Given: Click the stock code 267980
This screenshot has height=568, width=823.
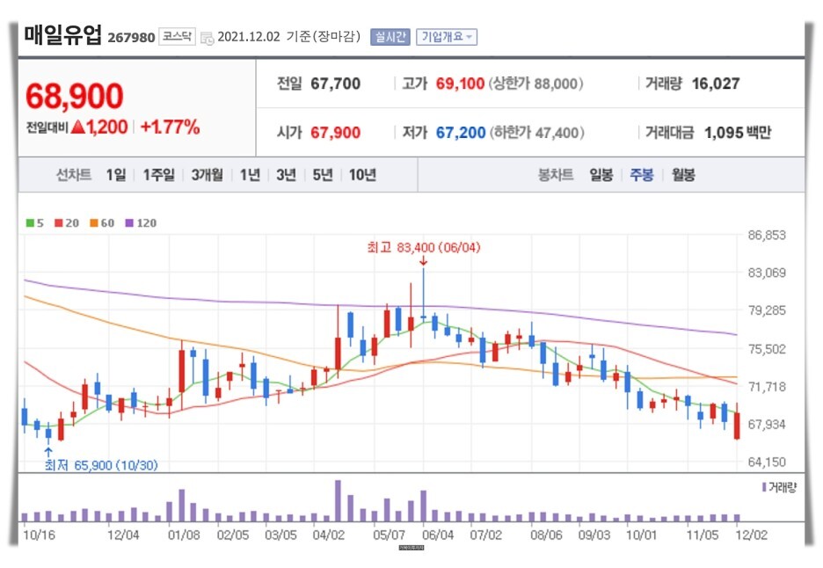Looking at the screenshot, I should 131,38.
